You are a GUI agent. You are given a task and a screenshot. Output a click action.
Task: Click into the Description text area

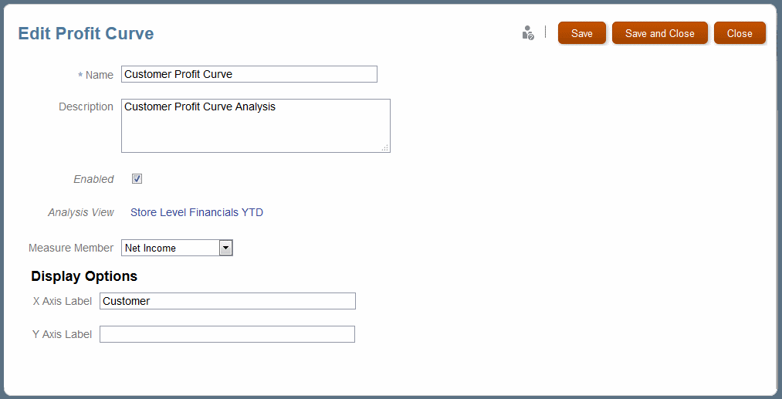256,126
